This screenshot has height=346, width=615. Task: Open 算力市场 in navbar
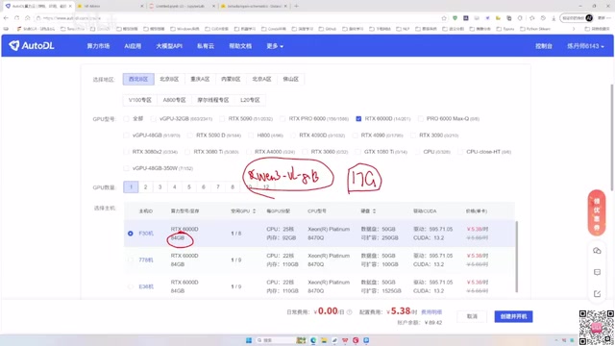(98, 46)
